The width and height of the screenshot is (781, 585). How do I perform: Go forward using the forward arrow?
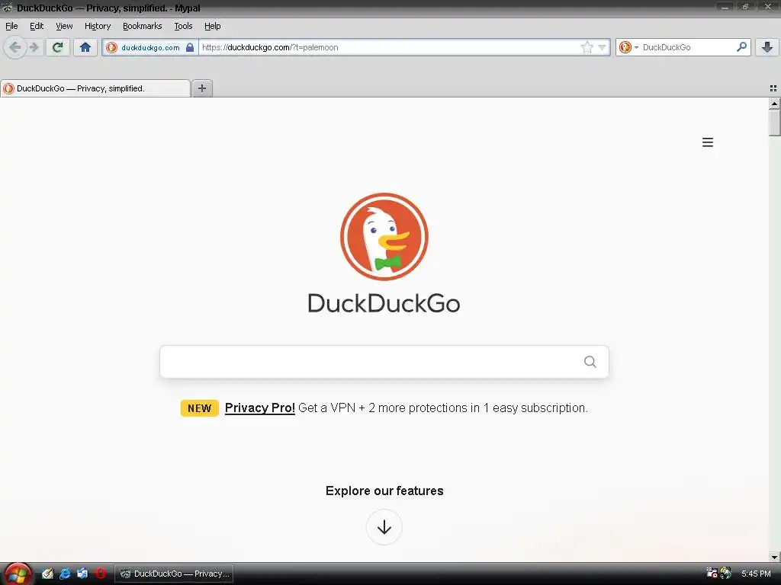(x=34, y=47)
